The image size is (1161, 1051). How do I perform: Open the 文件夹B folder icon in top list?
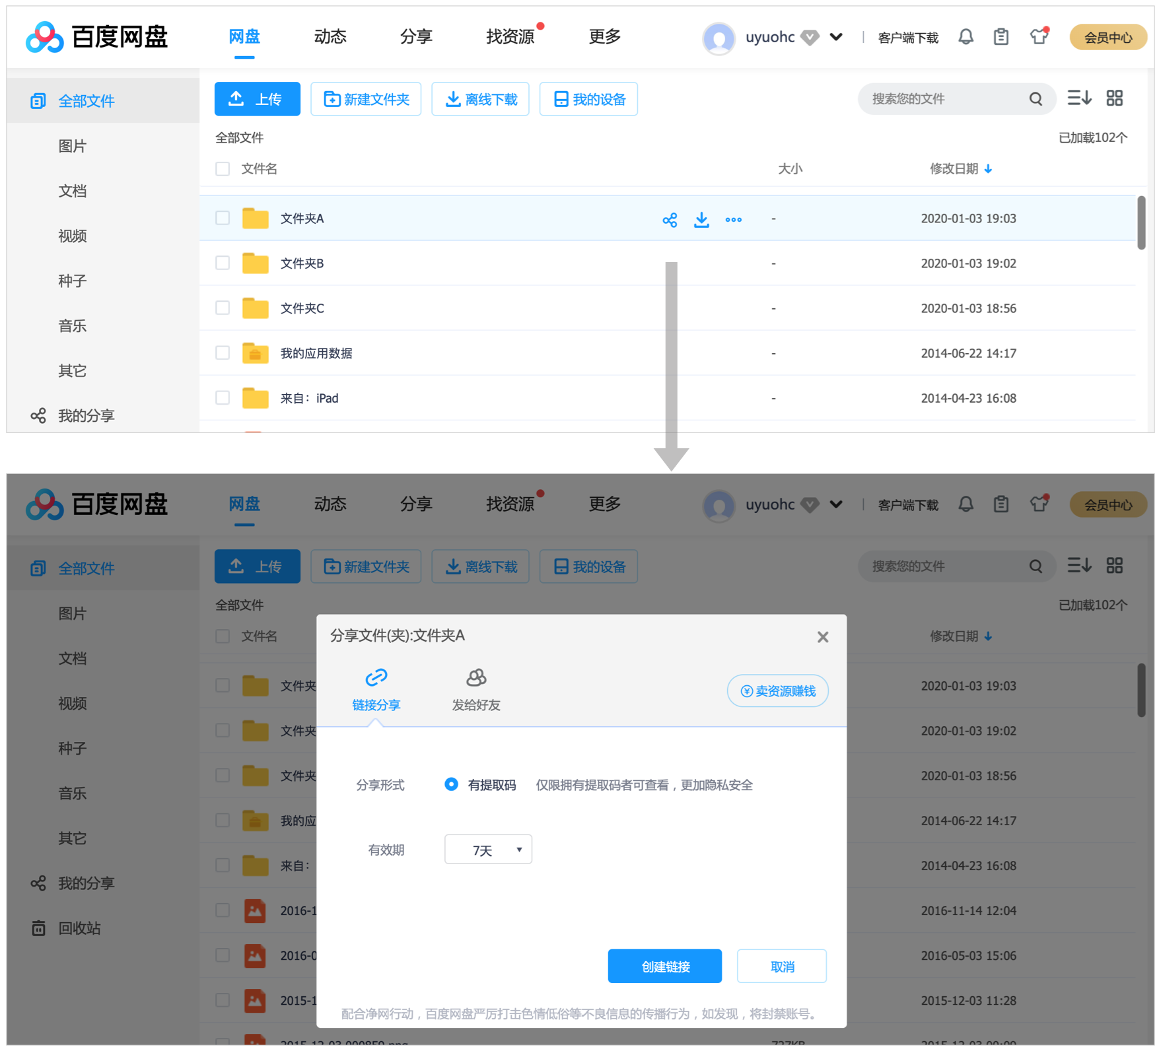pos(255,263)
